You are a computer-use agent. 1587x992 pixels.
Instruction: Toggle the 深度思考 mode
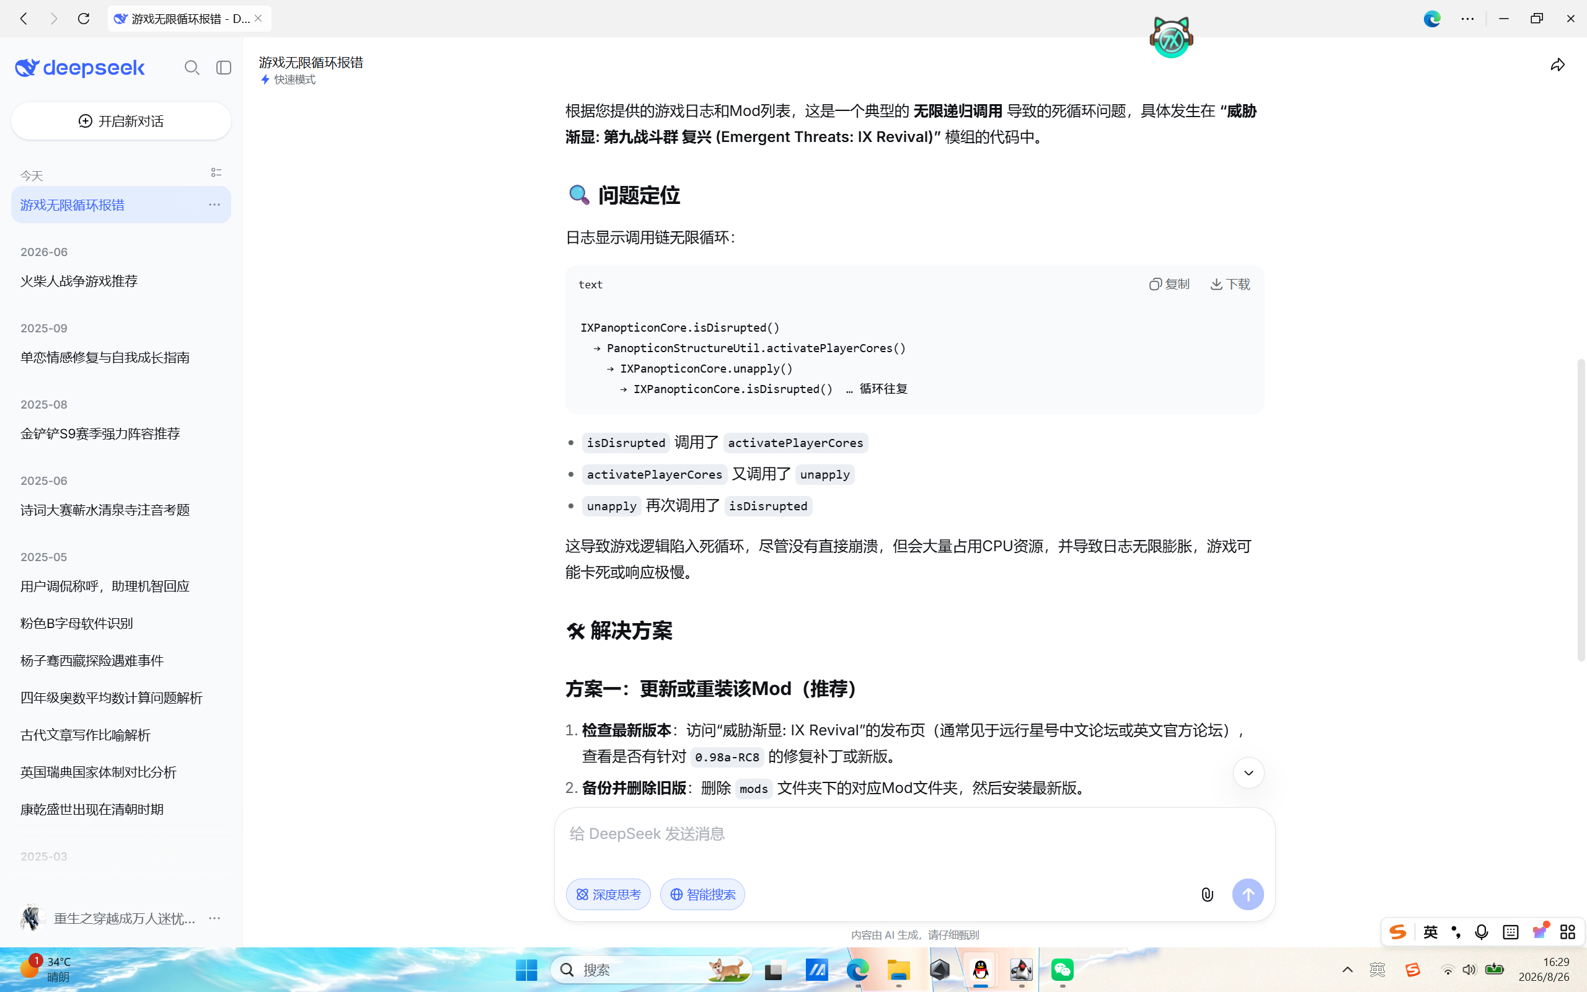[608, 894]
